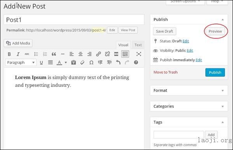The image size is (233, 150).
Task: Increase indent of paragraph
Action: (x=109, y=63)
